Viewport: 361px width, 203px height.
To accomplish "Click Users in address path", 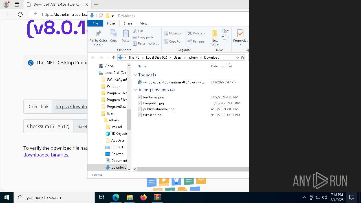I will [x=178, y=58].
